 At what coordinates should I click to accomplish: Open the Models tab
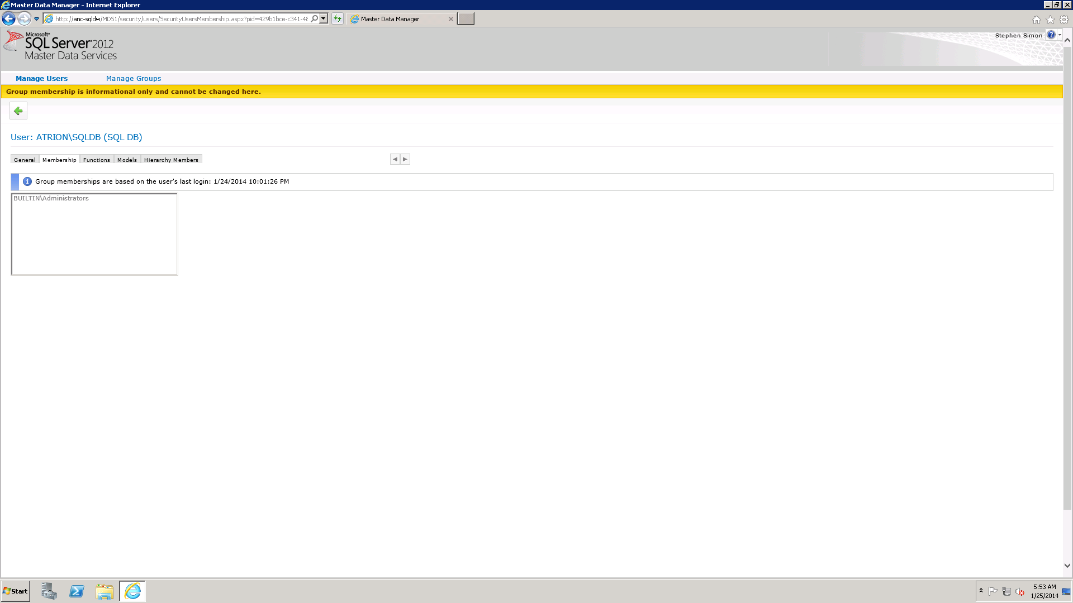coord(127,160)
